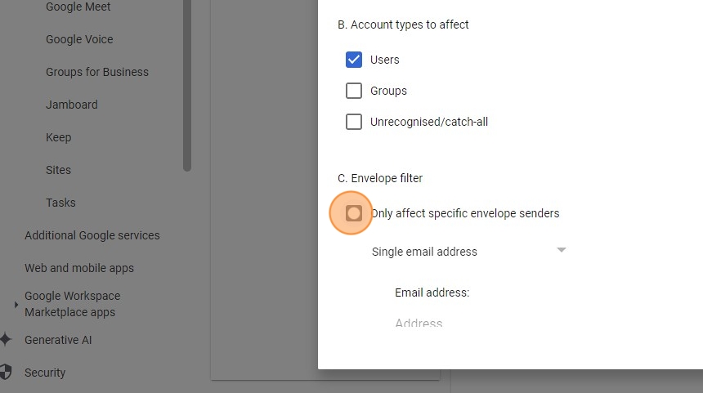
Task: Open the Single email address dropdown
Action: click(468, 252)
